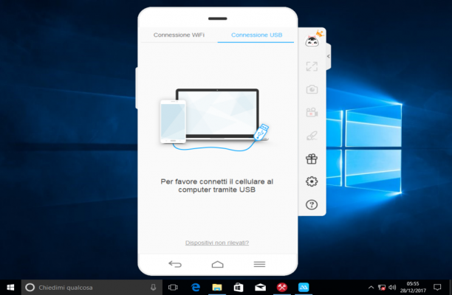Open the Microsoft Store taskbar icon
Viewport: 452px width, 295px height.
point(239,287)
